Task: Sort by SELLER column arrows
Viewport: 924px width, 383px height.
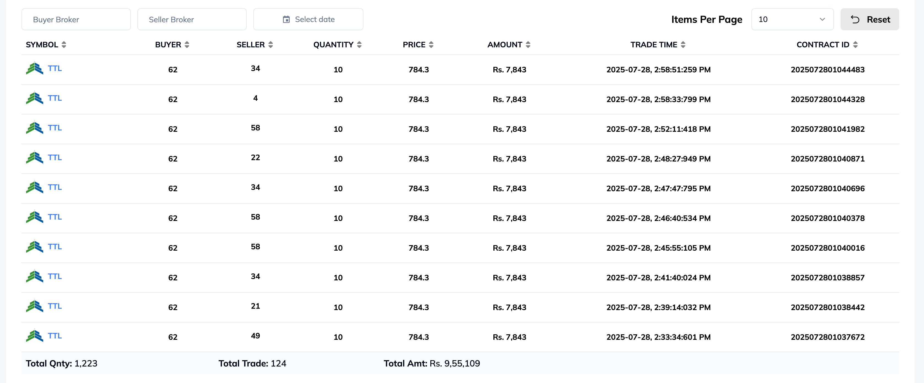Action: pos(271,45)
